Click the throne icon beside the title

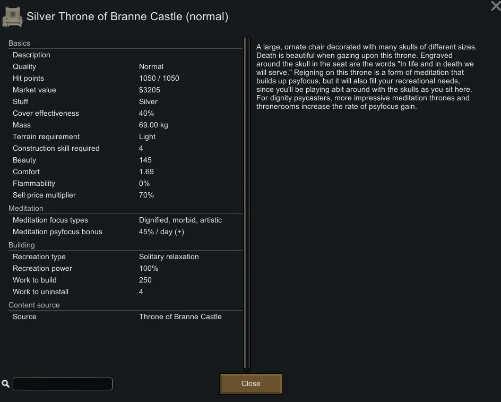coord(12,17)
